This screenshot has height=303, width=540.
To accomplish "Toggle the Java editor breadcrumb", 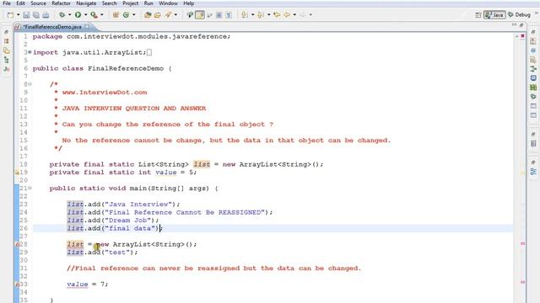I will coord(190,15).
